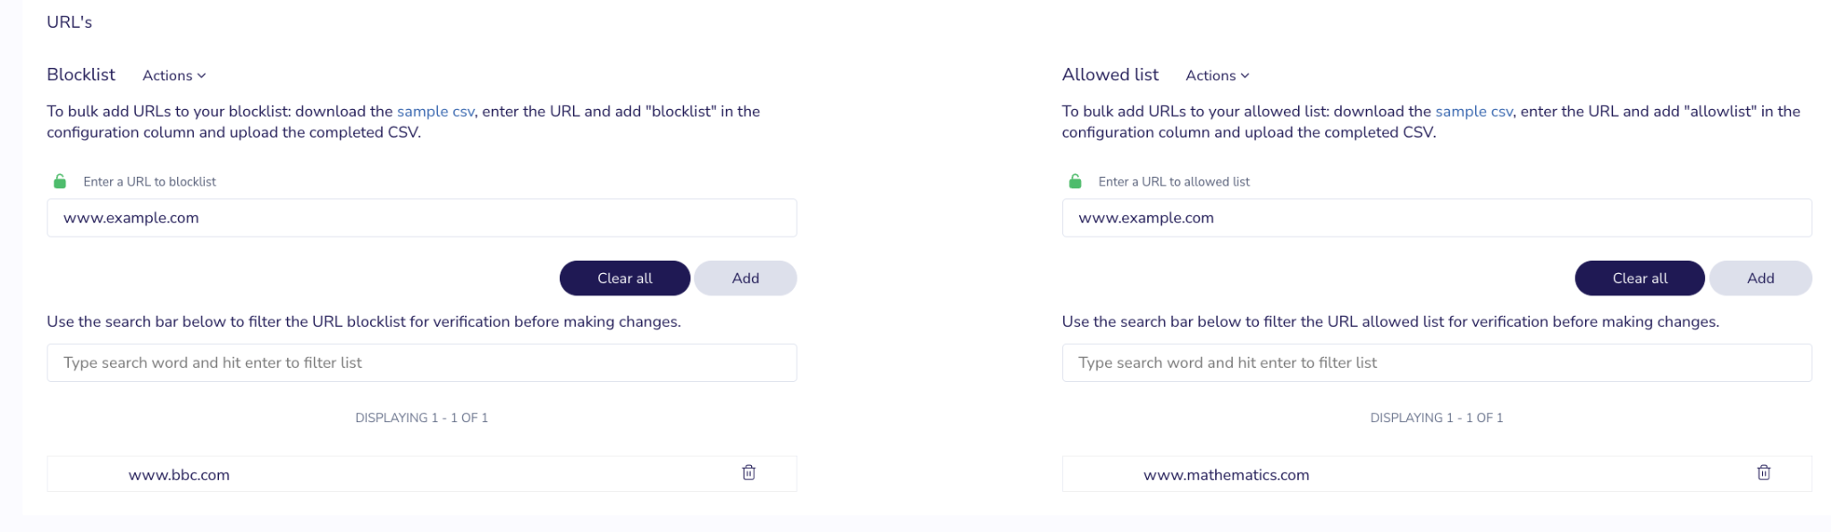
Task: Click the Blocklist section heading
Action: [x=81, y=75]
